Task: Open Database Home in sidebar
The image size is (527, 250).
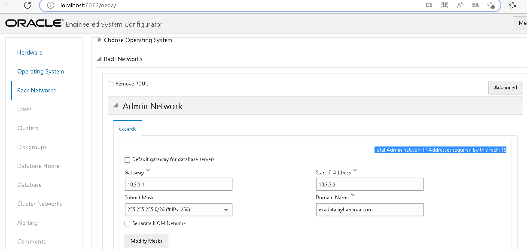Action: (38, 166)
